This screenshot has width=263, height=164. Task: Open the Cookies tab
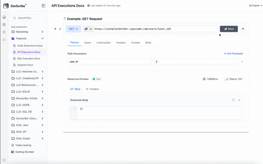tap(136, 43)
